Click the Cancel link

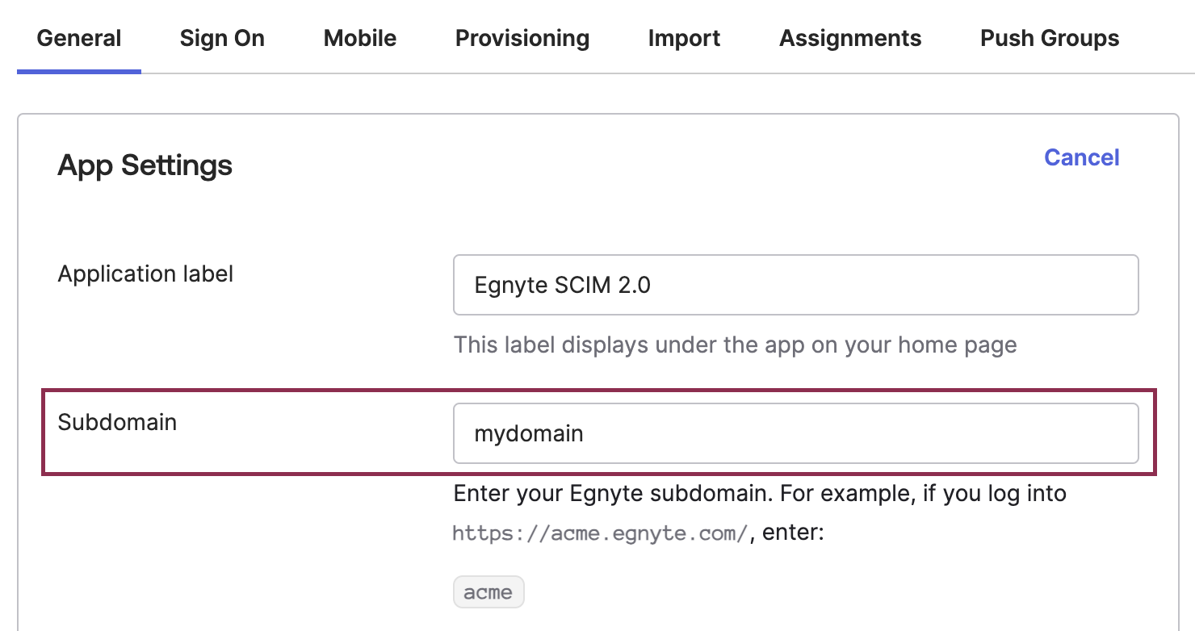click(x=1081, y=157)
